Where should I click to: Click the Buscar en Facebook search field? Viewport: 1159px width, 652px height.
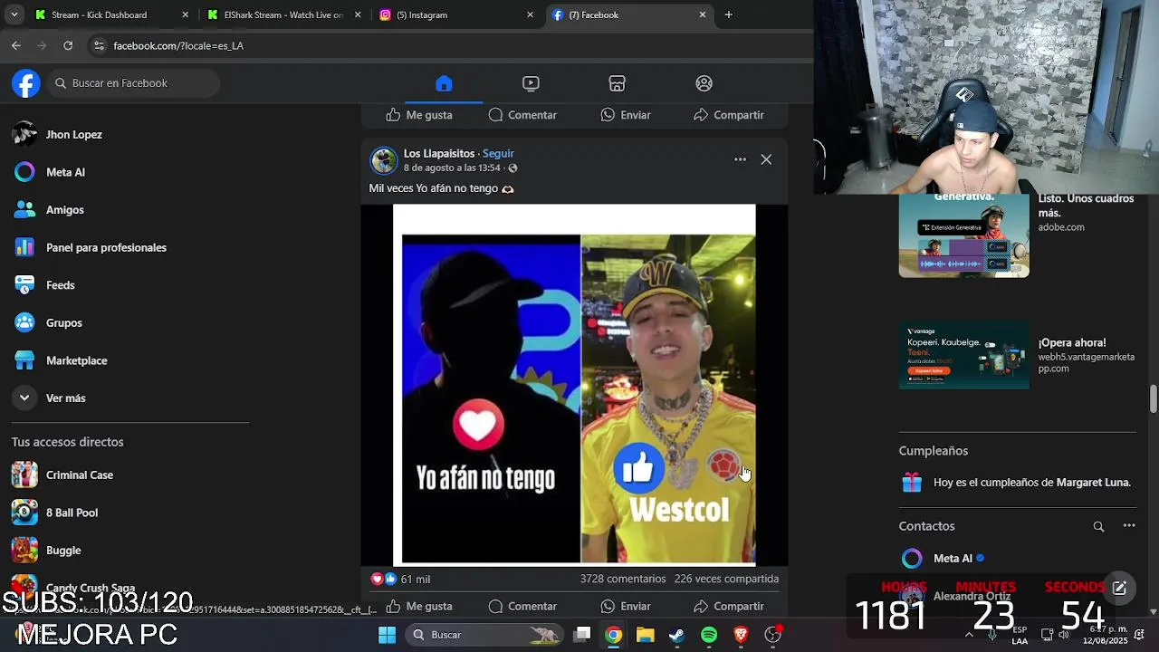tap(134, 83)
